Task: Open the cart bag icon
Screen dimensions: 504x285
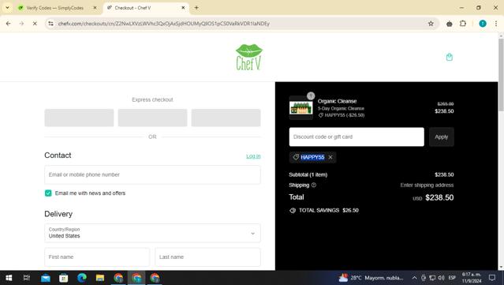Action: coord(450,57)
